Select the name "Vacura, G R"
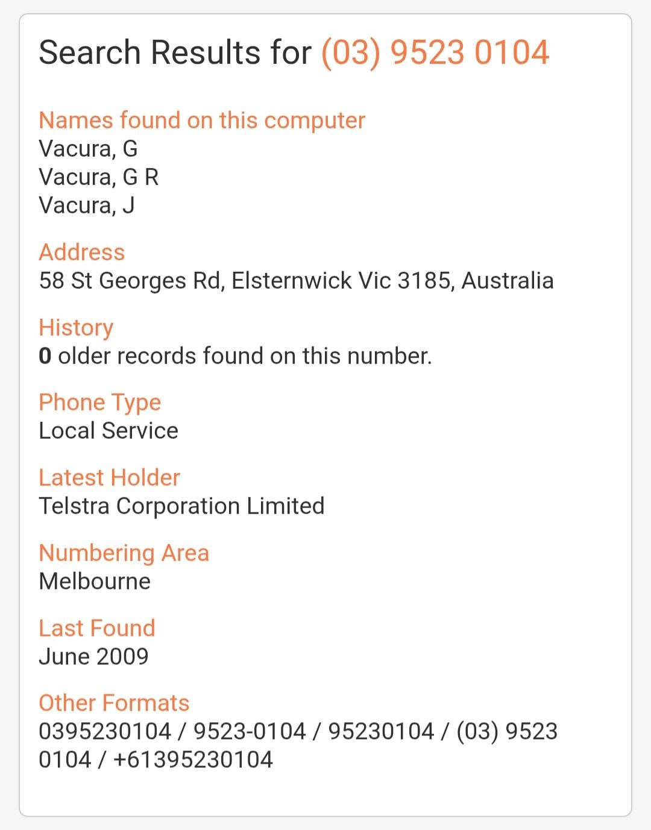Image resolution: width=651 pixels, height=830 pixels. coord(99,177)
